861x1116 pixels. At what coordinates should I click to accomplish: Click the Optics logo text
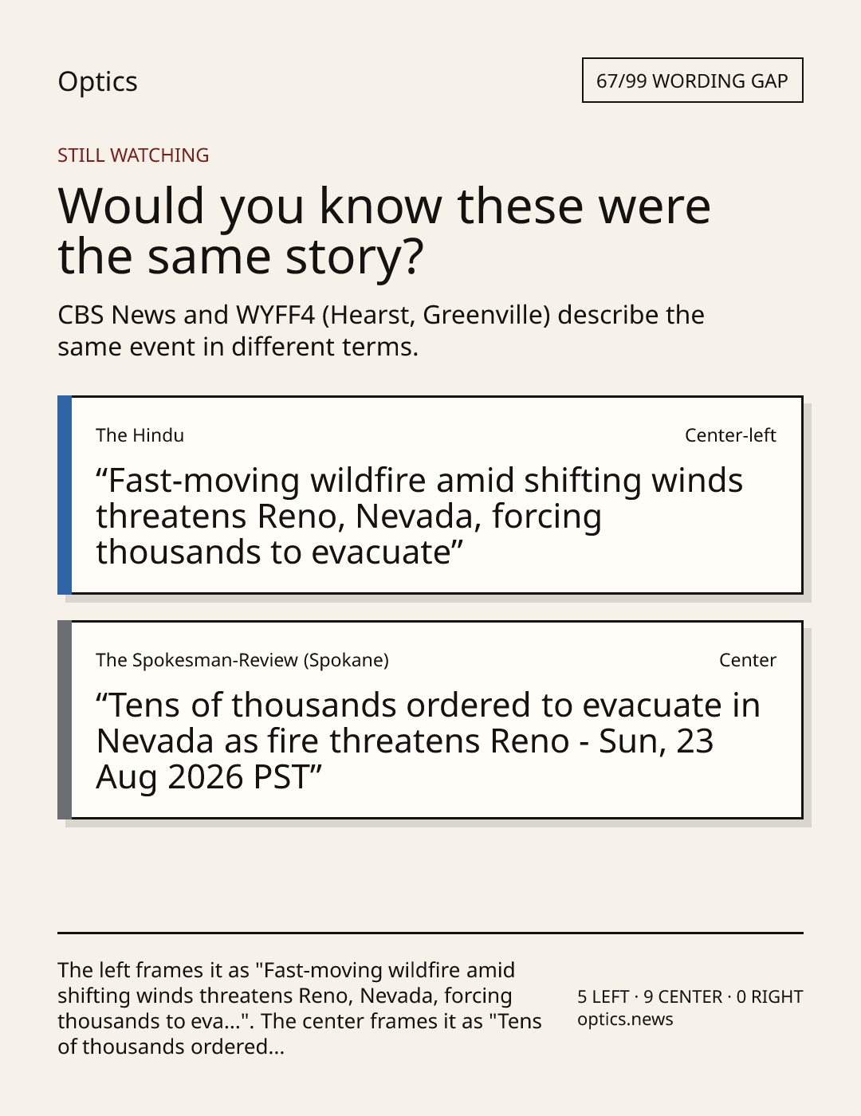click(x=97, y=81)
